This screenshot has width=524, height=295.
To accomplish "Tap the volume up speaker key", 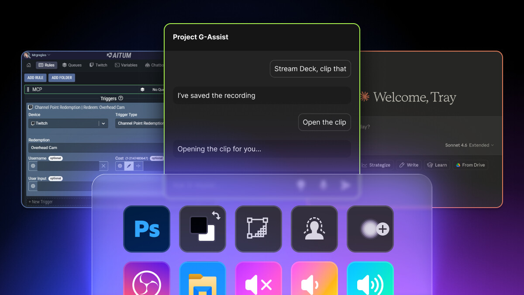I will click(370, 278).
